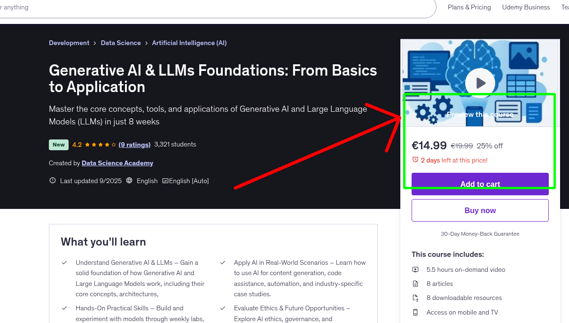Click the clock icon beside Last updated 9/2025
Image resolution: width=569 pixels, height=323 pixels.
point(52,180)
